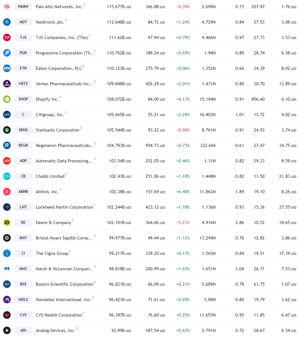Image resolution: width=300 pixels, height=337 pixels.
Task: Open Palo Alto Networks, Inc. company link
Action: click(x=59, y=7)
